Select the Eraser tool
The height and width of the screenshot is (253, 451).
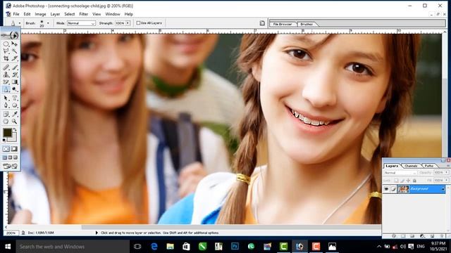click(x=6, y=82)
